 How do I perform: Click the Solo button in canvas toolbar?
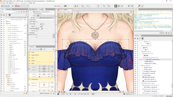(78, 12)
